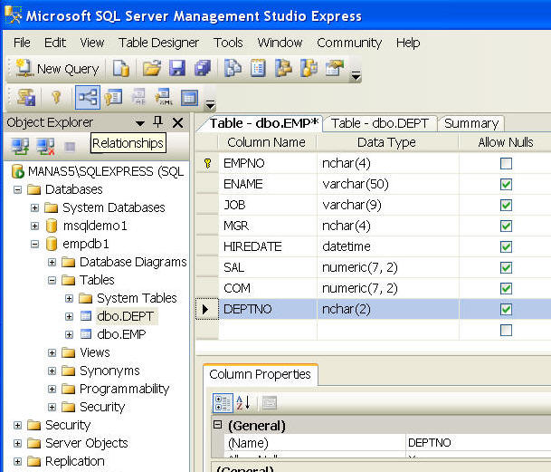Click the Connect icon in Object Explorer
The width and height of the screenshot is (551, 472).
click(21, 146)
